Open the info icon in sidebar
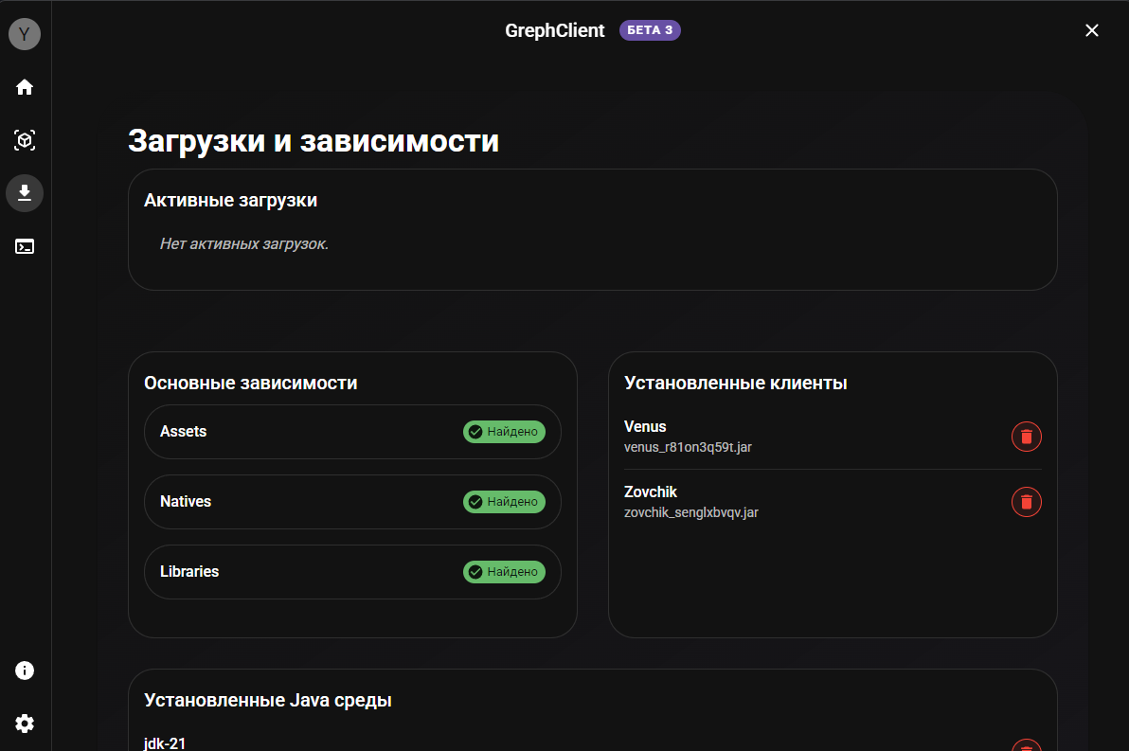 (x=25, y=671)
